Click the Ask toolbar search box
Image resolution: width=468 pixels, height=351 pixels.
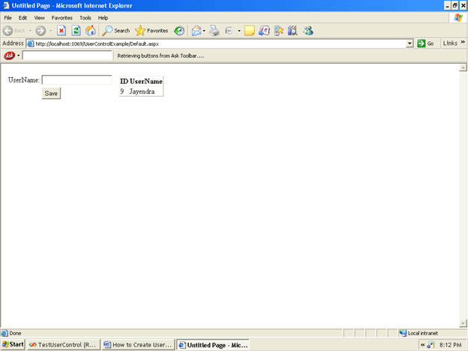(x=67, y=55)
